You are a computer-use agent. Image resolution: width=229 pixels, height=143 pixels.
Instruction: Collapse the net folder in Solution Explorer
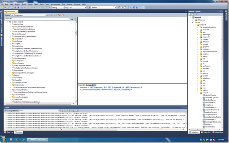193,23
